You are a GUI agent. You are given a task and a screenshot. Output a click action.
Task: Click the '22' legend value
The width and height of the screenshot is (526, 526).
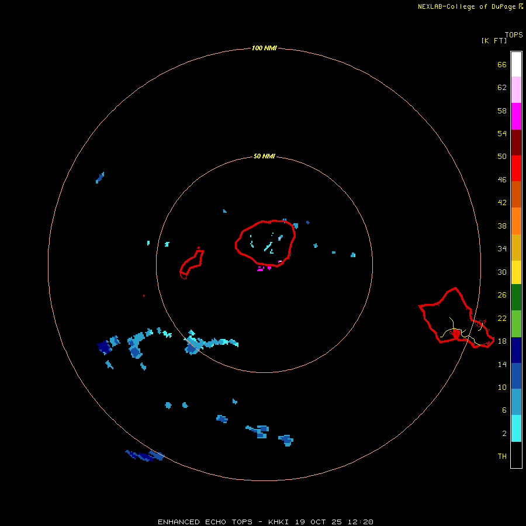(x=502, y=318)
